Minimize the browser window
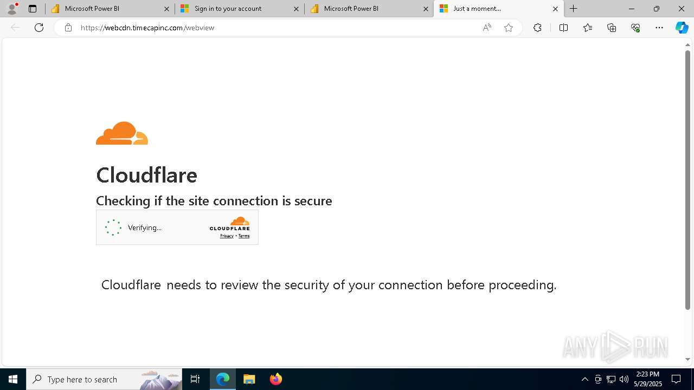 click(x=632, y=9)
